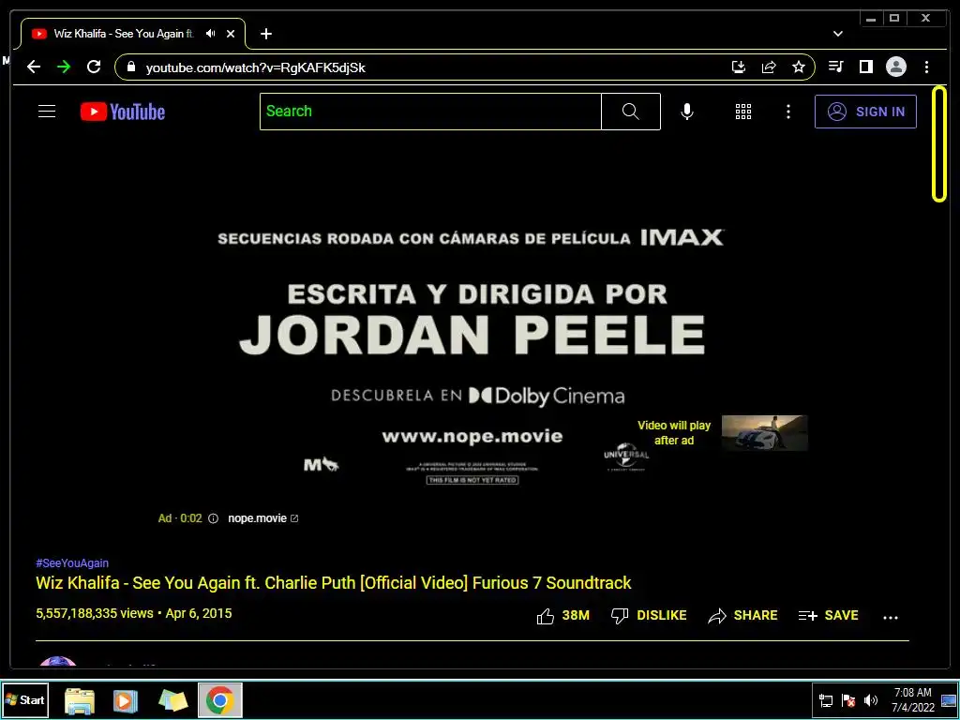Start voice search with microphone icon
The height and width of the screenshot is (720, 960).
pyautogui.click(x=687, y=112)
